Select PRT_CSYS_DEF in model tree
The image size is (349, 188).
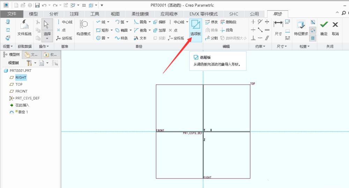tap(24, 98)
